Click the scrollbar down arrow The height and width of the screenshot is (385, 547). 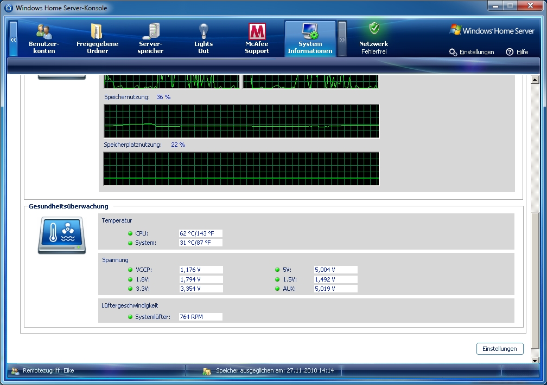(x=535, y=360)
